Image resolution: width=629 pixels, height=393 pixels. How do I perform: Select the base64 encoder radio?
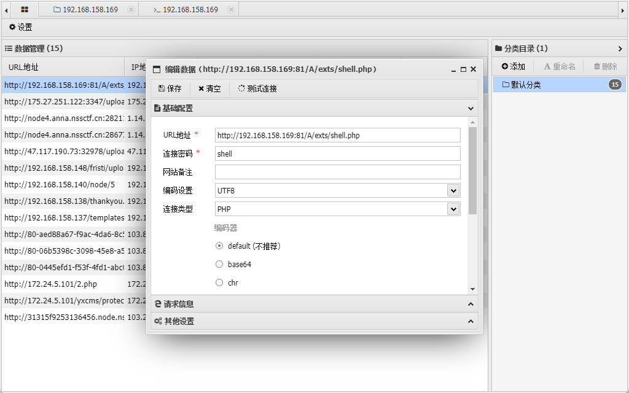[219, 265]
